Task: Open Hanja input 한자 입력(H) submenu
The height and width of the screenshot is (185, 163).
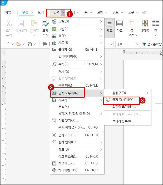Action: (77, 142)
